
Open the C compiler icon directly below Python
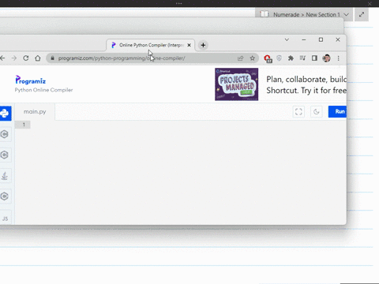click(x=5, y=134)
